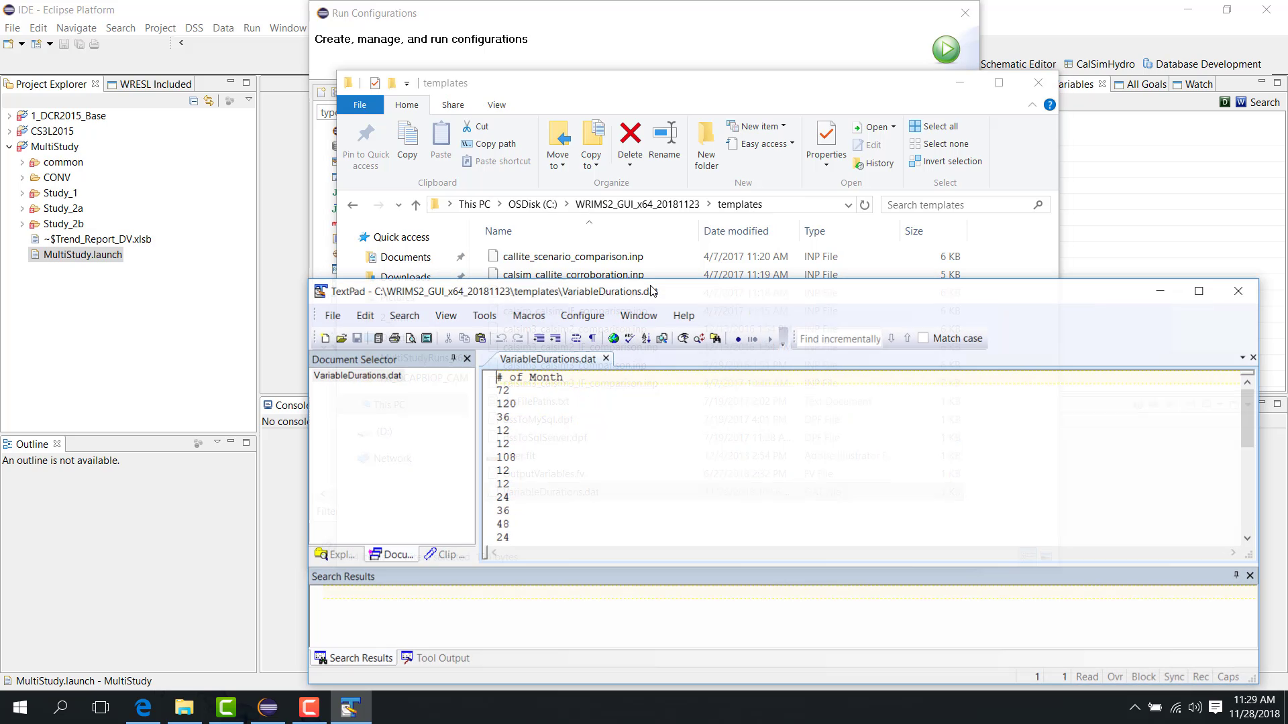This screenshot has height=724, width=1288.
Task: Switch to Share tab in Explorer ribbon
Action: click(453, 105)
